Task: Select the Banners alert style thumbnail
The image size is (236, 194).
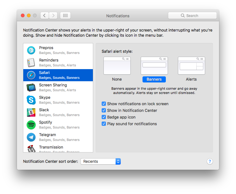Action: pos(154,65)
